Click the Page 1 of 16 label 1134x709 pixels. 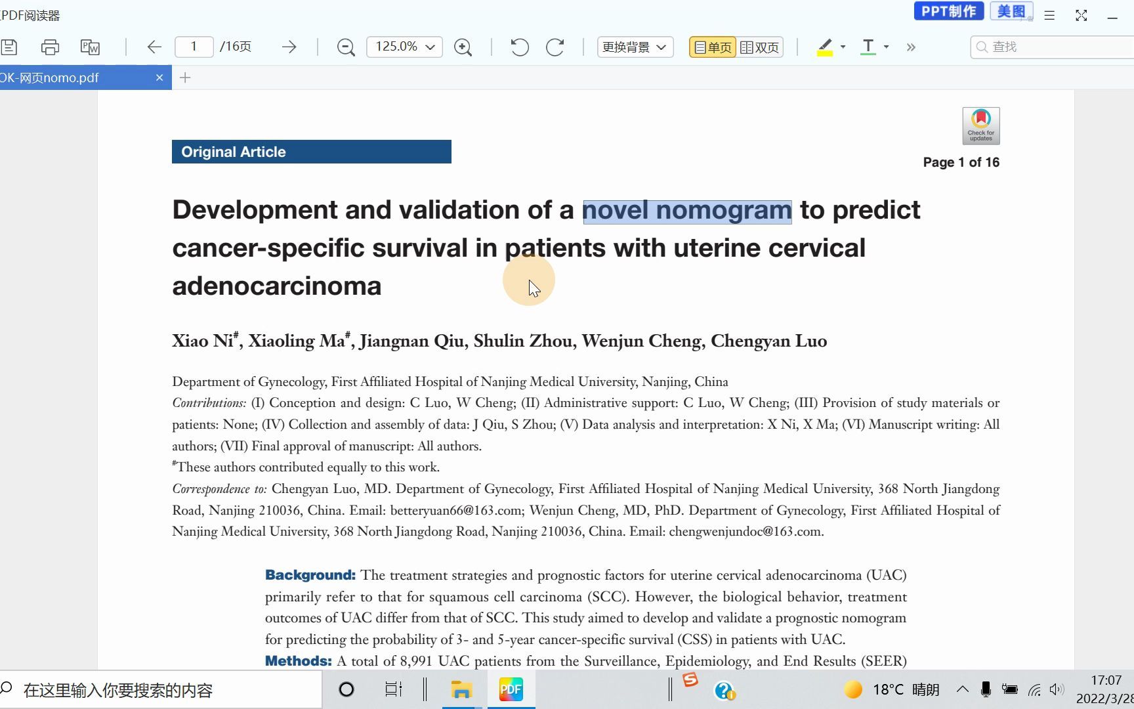pyautogui.click(x=961, y=162)
